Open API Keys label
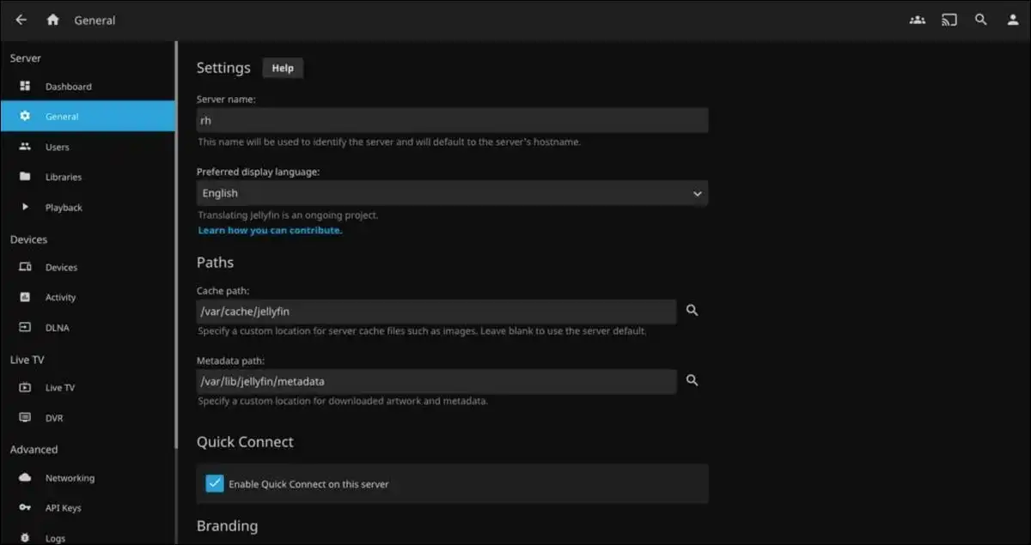The height and width of the screenshot is (545, 1031). 64,508
